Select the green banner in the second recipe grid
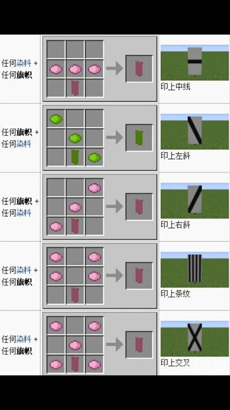 pos(75,157)
